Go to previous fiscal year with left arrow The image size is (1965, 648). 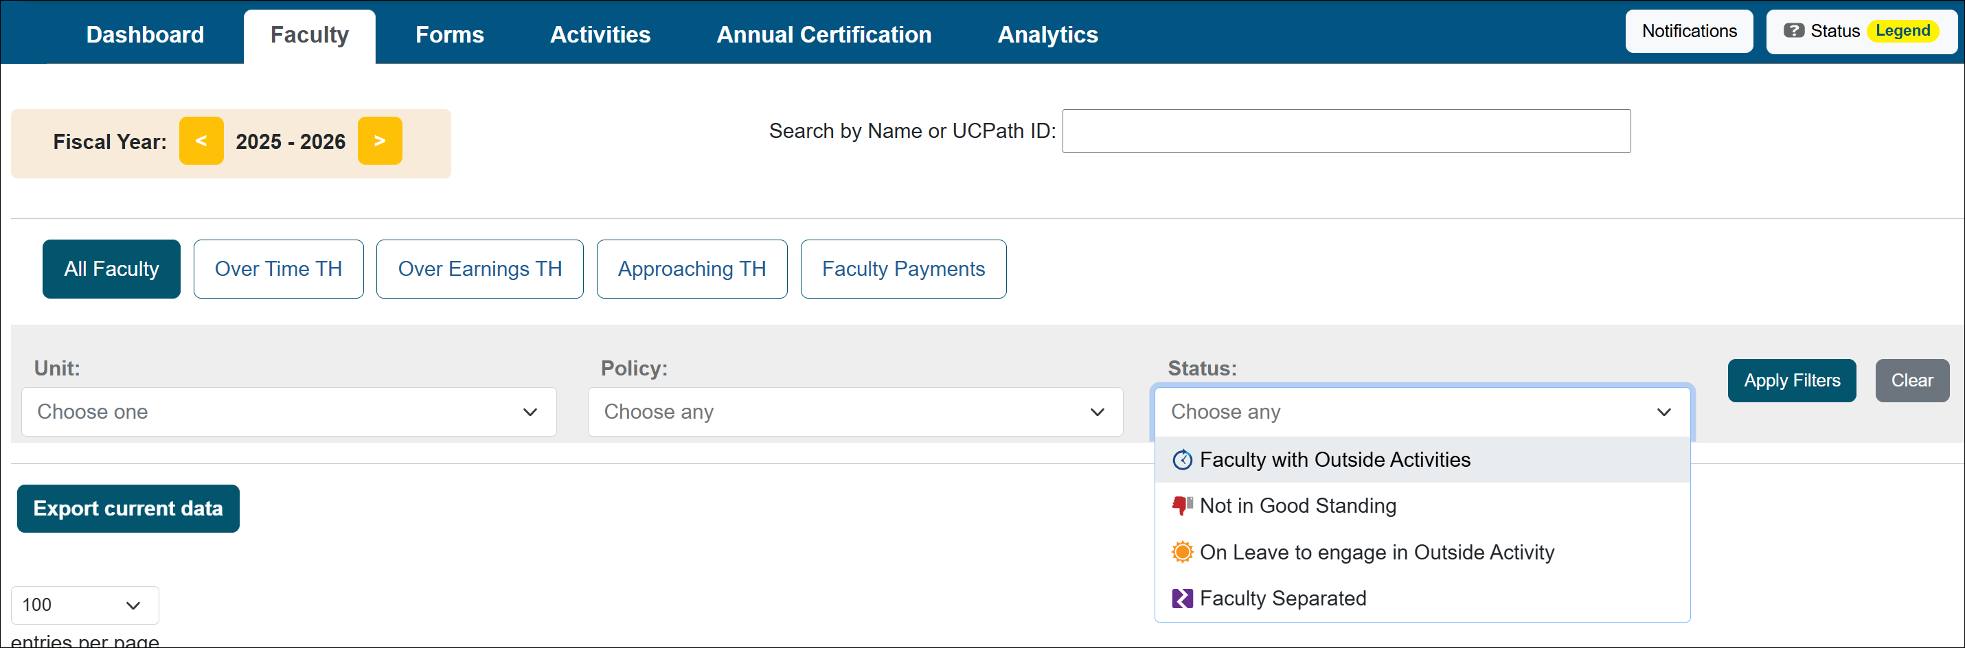201,140
